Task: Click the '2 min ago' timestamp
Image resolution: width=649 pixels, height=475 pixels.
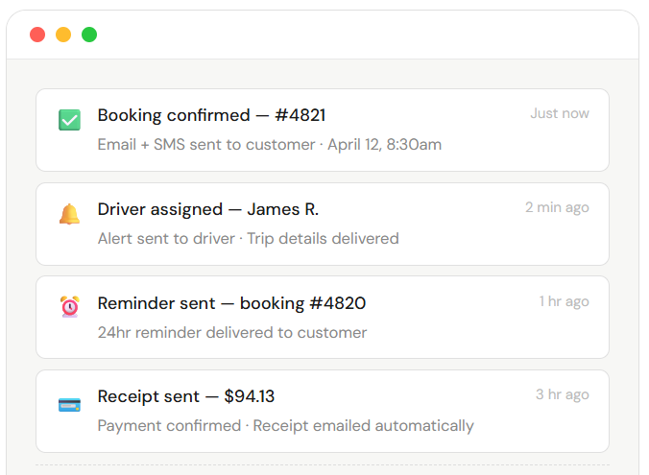Action: point(557,207)
